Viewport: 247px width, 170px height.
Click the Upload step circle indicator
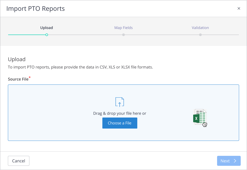coord(46,35)
